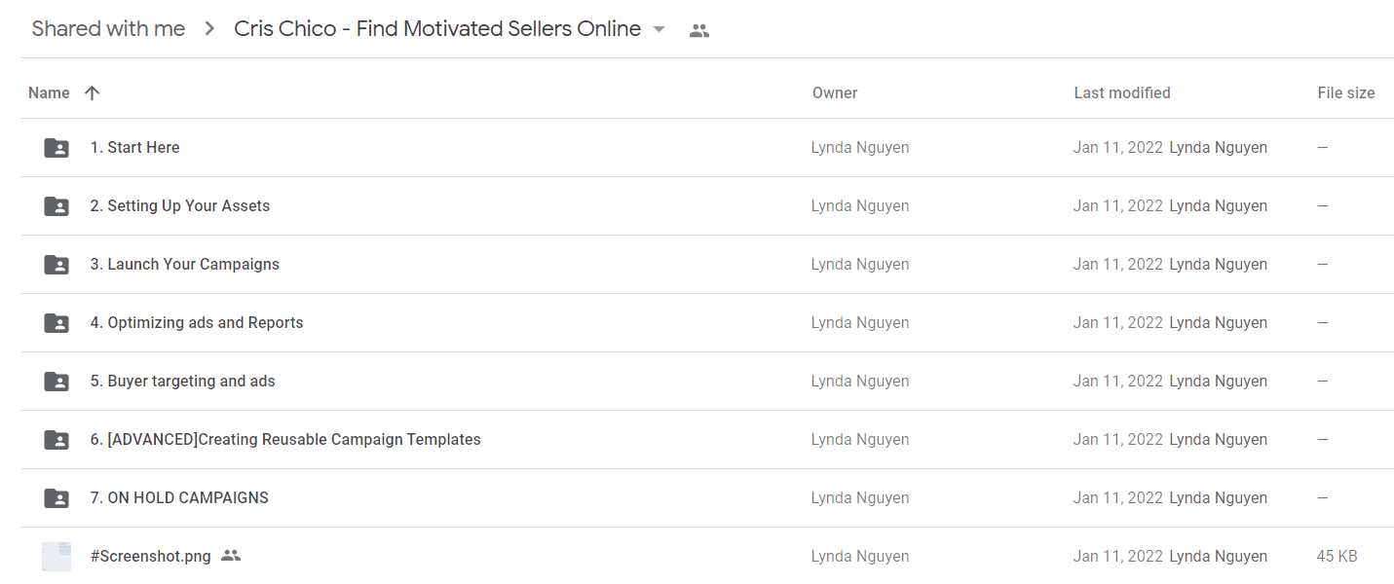Open the #Screenshot.png thumbnail
This screenshot has width=1394, height=584.
(57, 557)
